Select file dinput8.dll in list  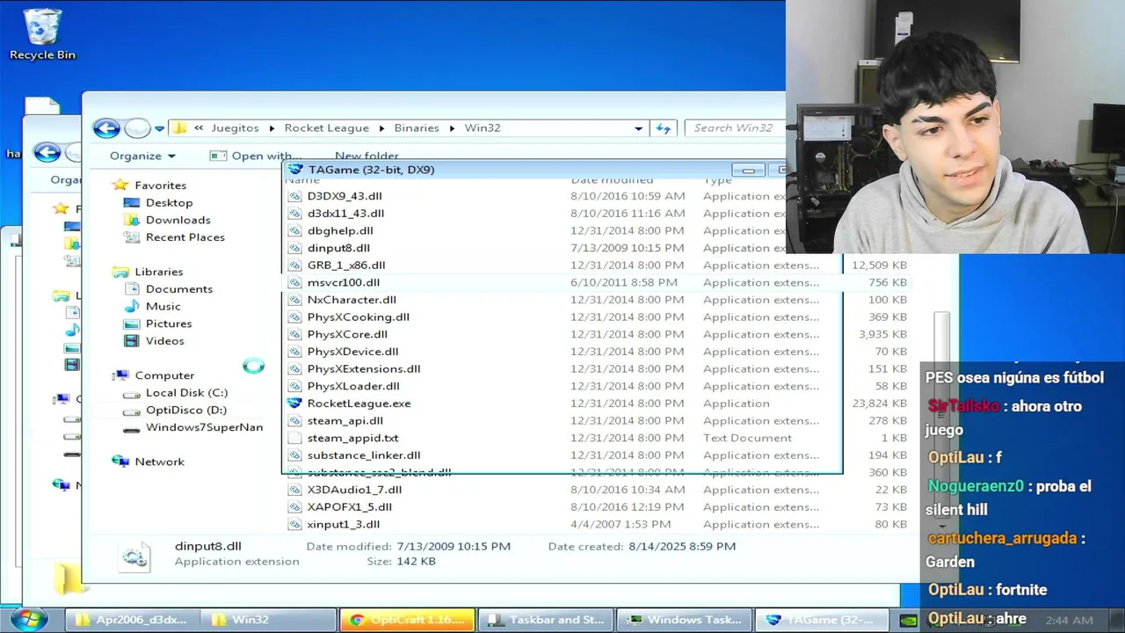coord(338,248)
